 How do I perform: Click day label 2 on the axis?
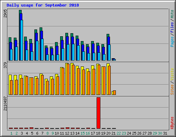pos(16,133)
